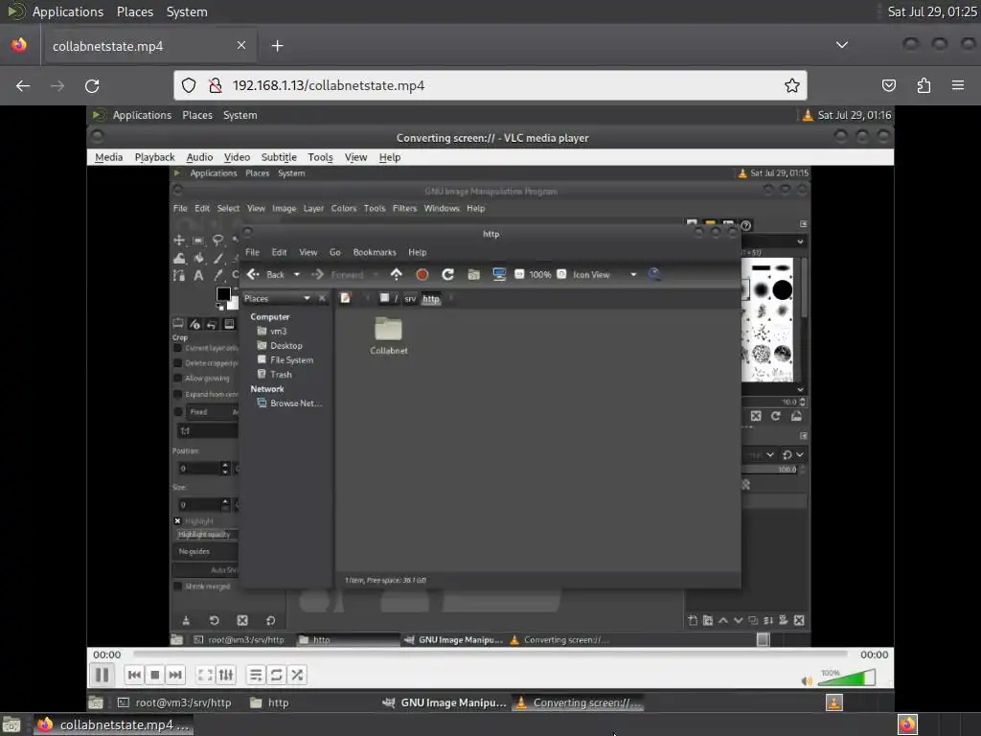Click Back in http file manager

coord(266,274)
